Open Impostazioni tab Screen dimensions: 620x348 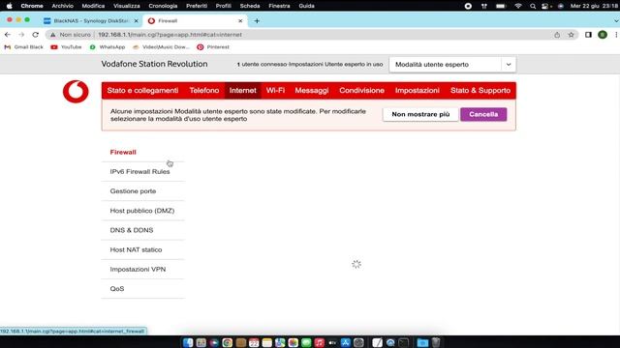pyautogui.click(x=418, y=90)
